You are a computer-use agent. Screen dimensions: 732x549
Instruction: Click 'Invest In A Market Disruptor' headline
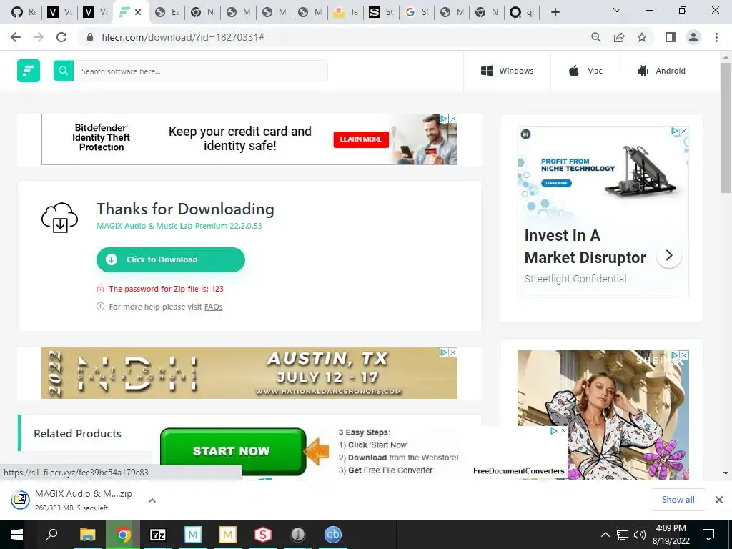pos(585,246)
